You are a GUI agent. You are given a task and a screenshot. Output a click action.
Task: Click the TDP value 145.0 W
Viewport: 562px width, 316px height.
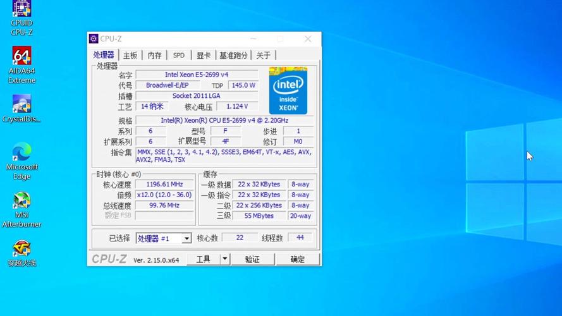point(243,85)
